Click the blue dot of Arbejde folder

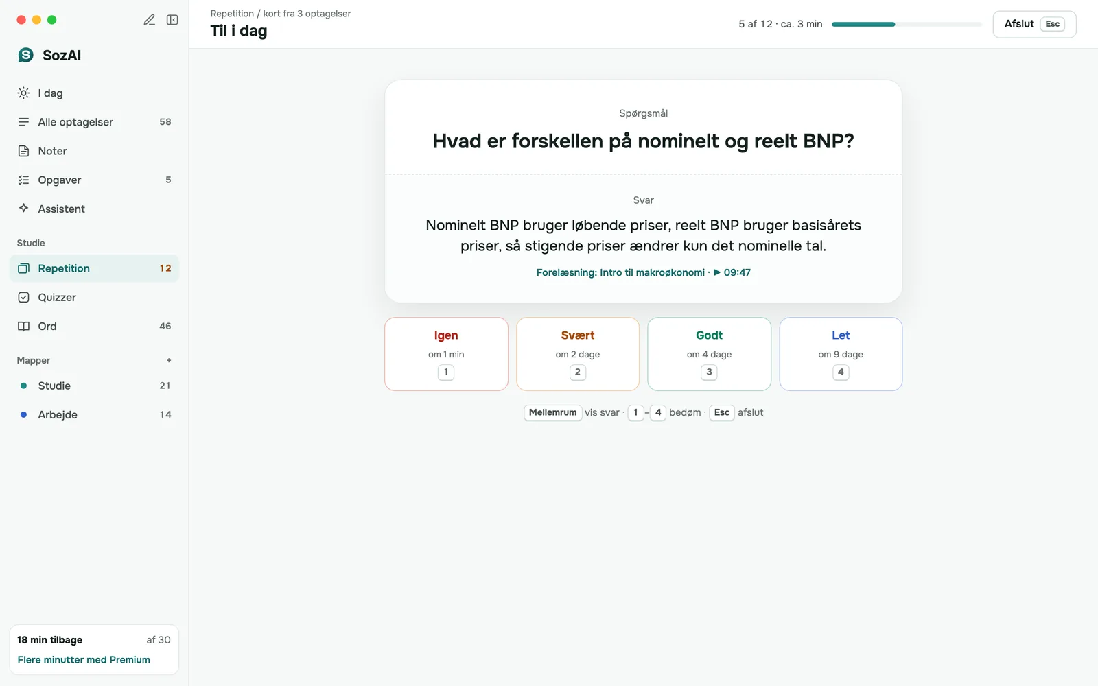click(24, 414)
